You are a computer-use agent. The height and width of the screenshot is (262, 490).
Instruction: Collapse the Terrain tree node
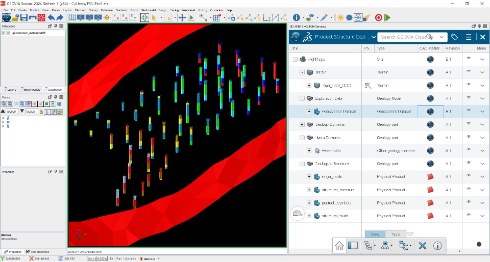point(302,72)
